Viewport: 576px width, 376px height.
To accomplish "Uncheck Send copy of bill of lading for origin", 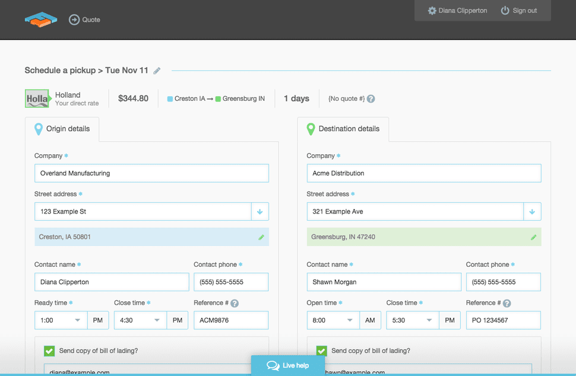I will [49, 350].
